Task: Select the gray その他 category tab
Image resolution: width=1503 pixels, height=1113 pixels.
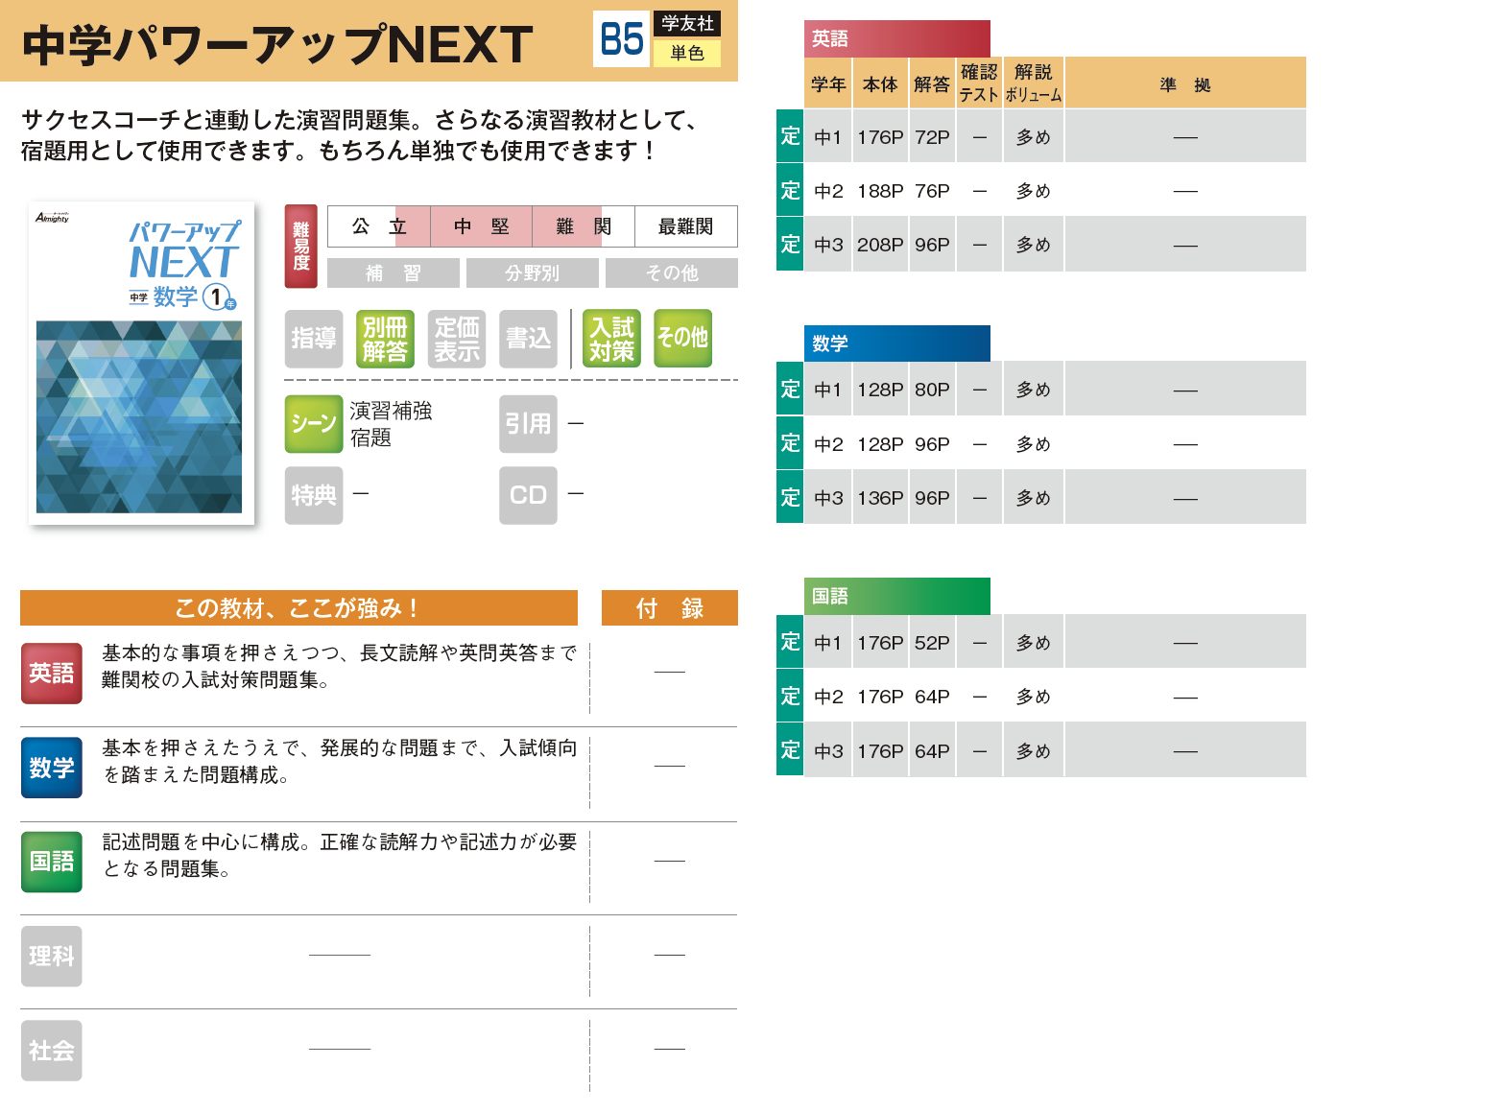Action: tap(672, 273)
